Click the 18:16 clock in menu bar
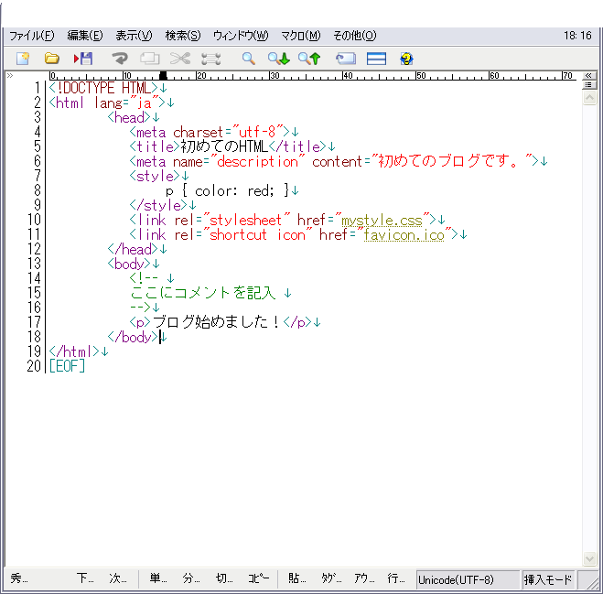 [x=577, y=36]
